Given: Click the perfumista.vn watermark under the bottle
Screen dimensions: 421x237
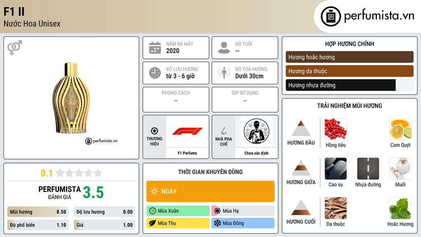Looking at the screenshot, I should [102, 141].
